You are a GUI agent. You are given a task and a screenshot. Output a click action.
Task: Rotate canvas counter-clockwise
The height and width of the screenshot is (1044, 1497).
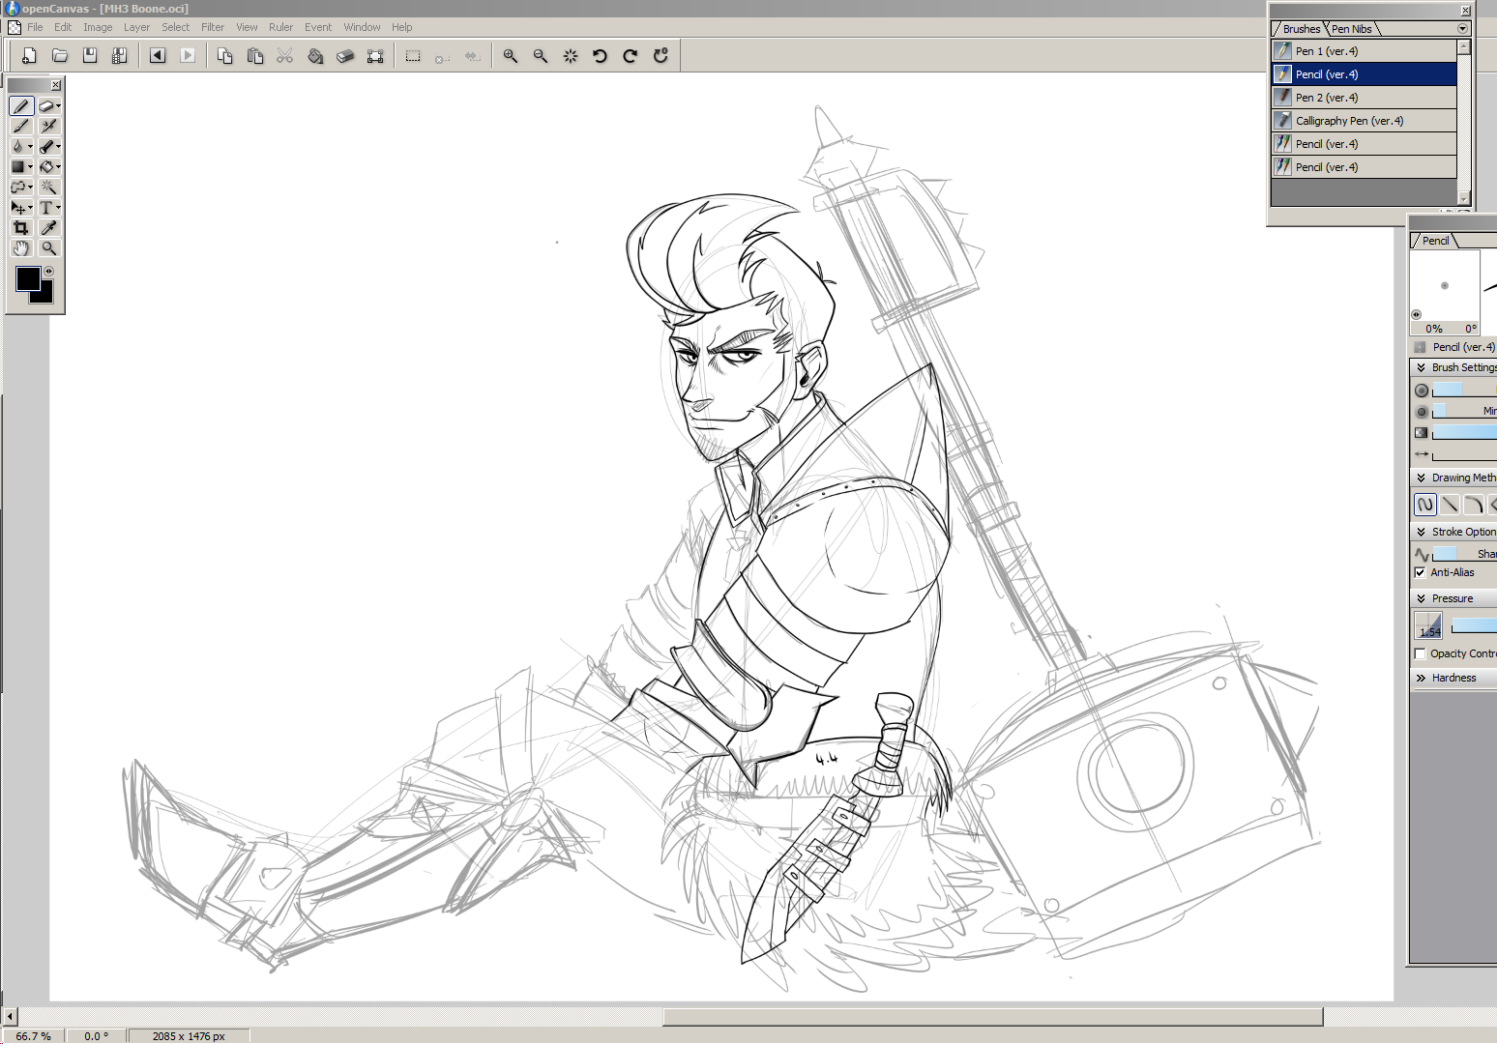(x=601, y=56)
